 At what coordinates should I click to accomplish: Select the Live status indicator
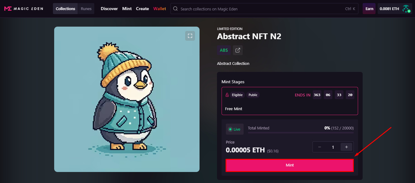(x=234, y=129)
